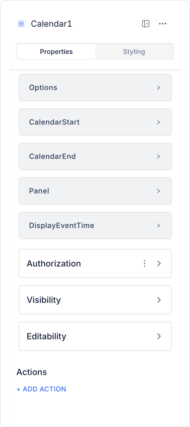This screenshot has width=190, height=427.
Task: Open the three-dot more options menu
Action: click(163, 24)
